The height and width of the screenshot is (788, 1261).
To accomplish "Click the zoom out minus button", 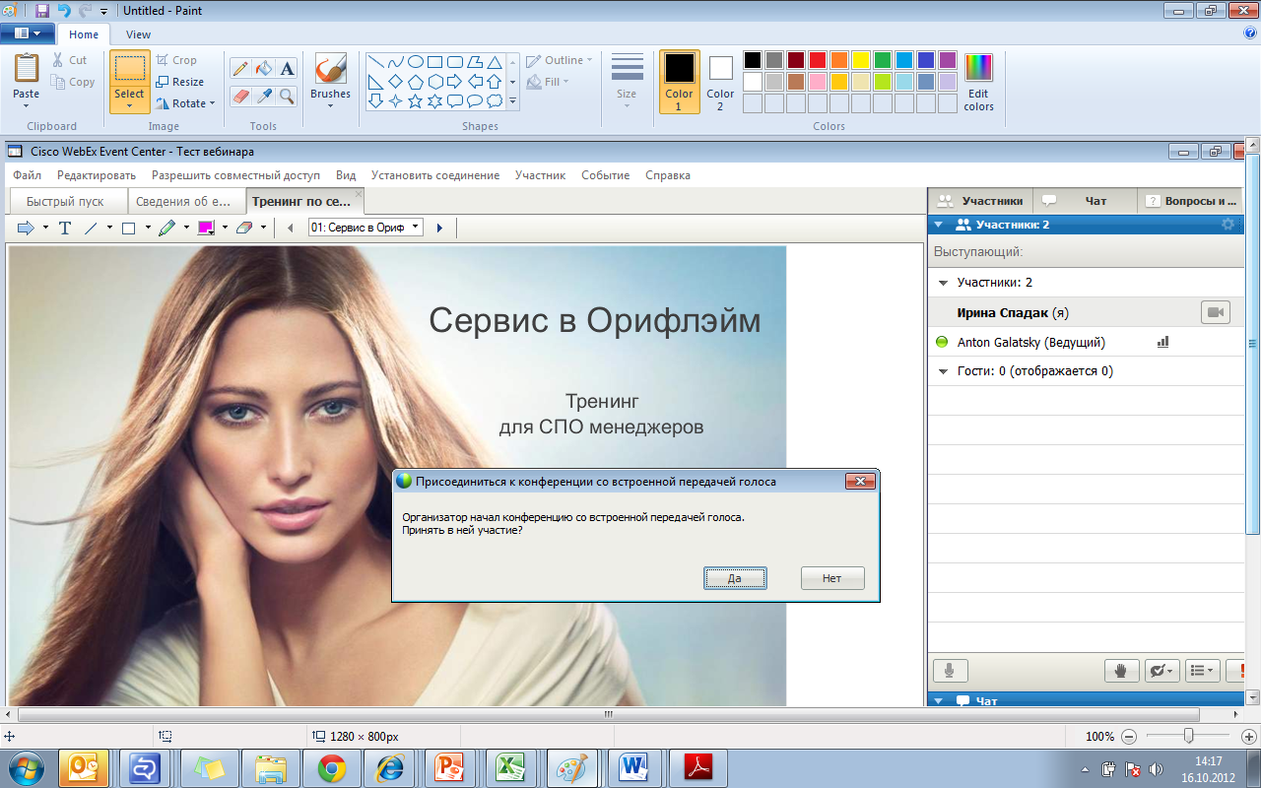I will coord(1129,736).
